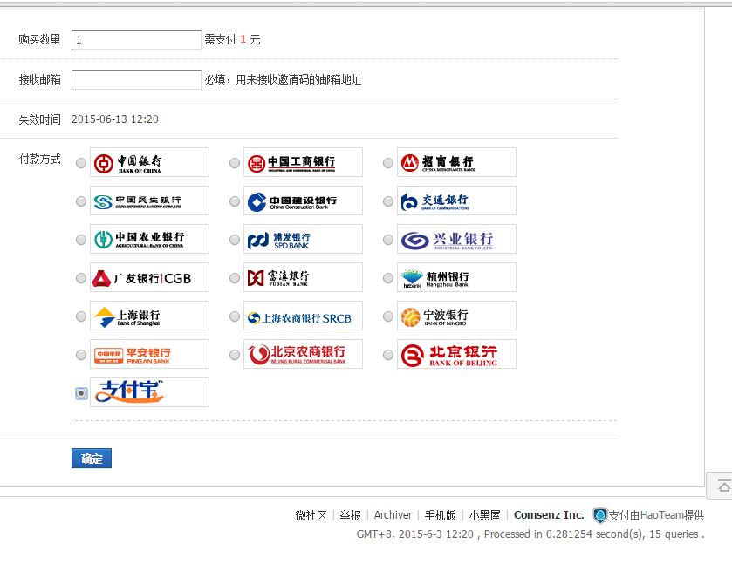Select the 平安银行 radio button
This screenshot has height=578, width=732.
tap(81, 355)
